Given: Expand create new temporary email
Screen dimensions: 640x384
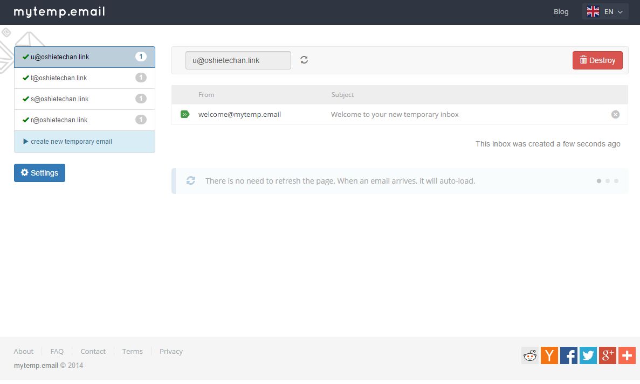Looking at the screenshot, I should coord(85,142).
